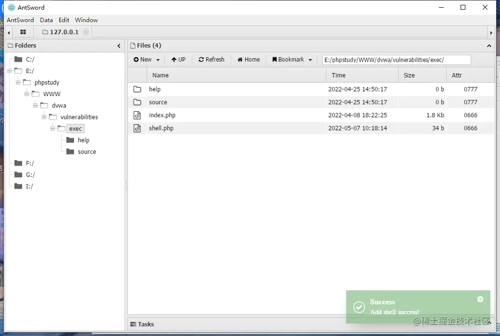Open the Tasks panel header

click(x=142, y=324)
